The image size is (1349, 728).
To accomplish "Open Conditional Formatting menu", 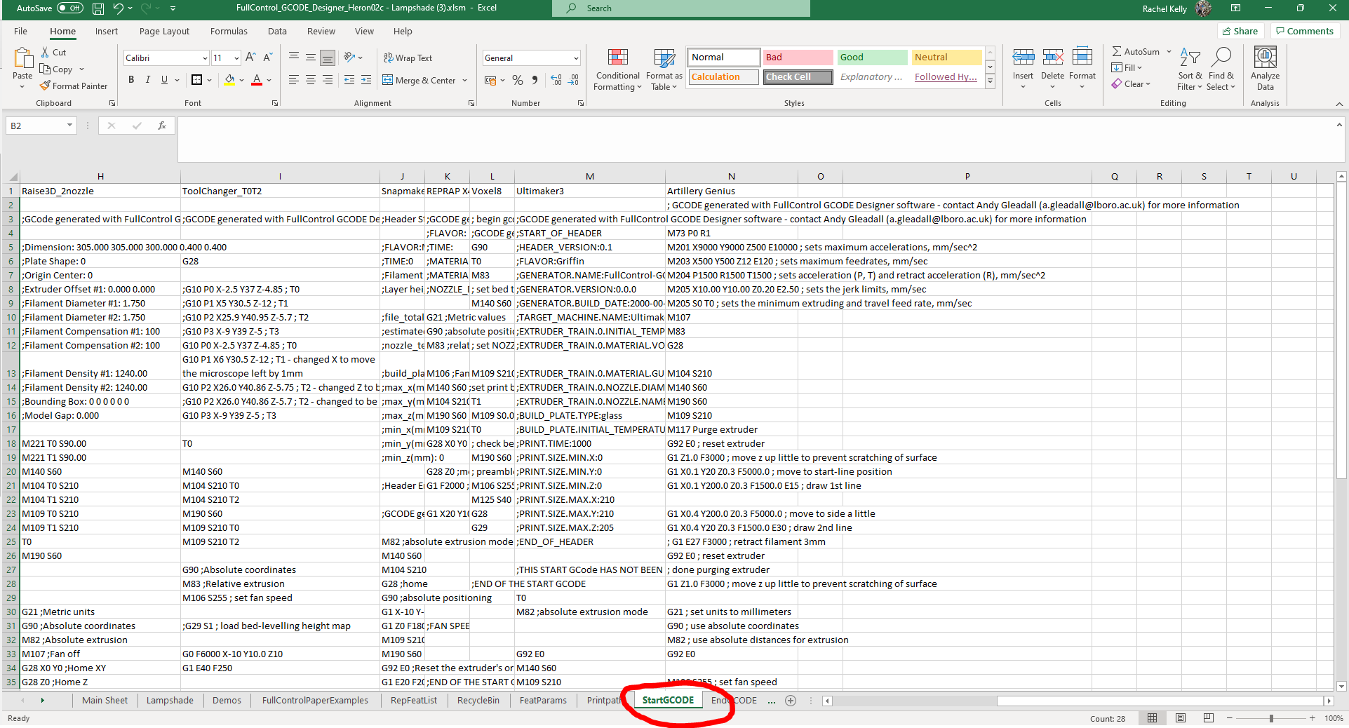I will pos(617,69).
